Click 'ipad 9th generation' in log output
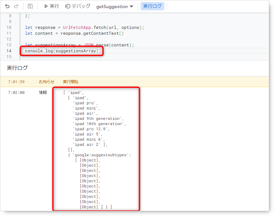The image size is (274, 216). (97, 119)
